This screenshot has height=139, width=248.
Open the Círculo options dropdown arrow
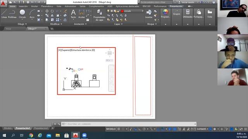click(x=22, y=19)
